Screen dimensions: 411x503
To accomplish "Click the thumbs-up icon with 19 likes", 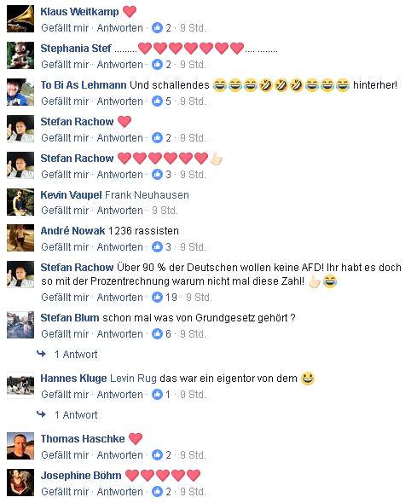I will point(157,298).
